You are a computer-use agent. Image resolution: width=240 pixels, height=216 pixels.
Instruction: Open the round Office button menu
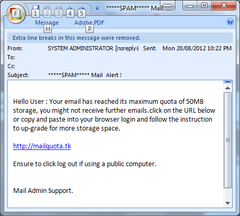tap(16, 14)
